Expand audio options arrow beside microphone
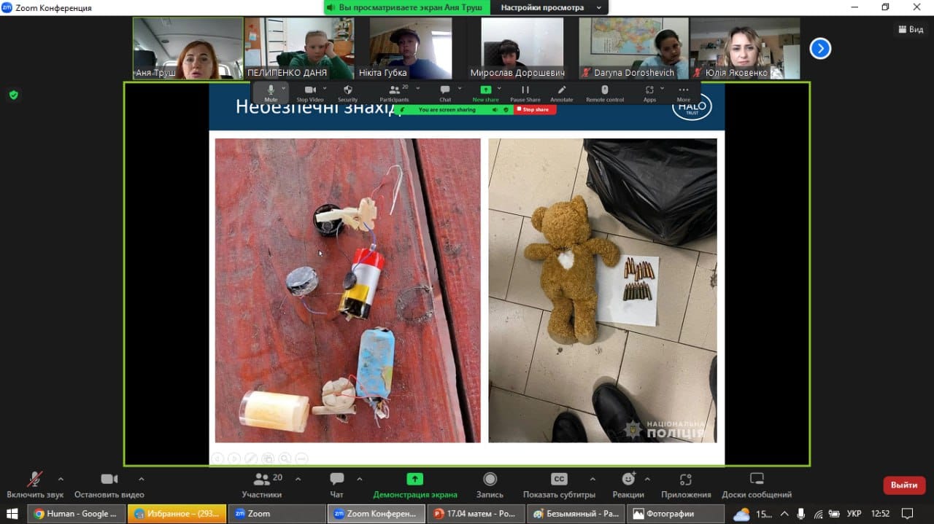This screenshot has width=934, height=524. tap(61, 479)
